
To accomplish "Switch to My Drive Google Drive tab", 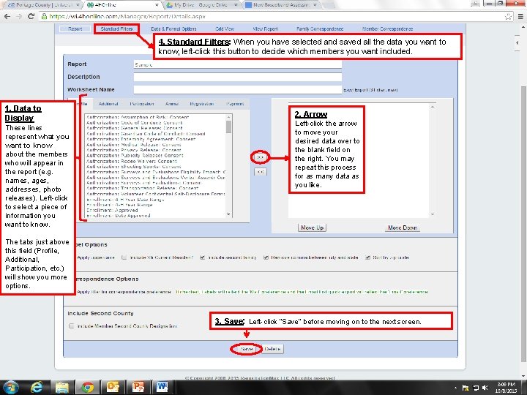I will coord(202,5).
